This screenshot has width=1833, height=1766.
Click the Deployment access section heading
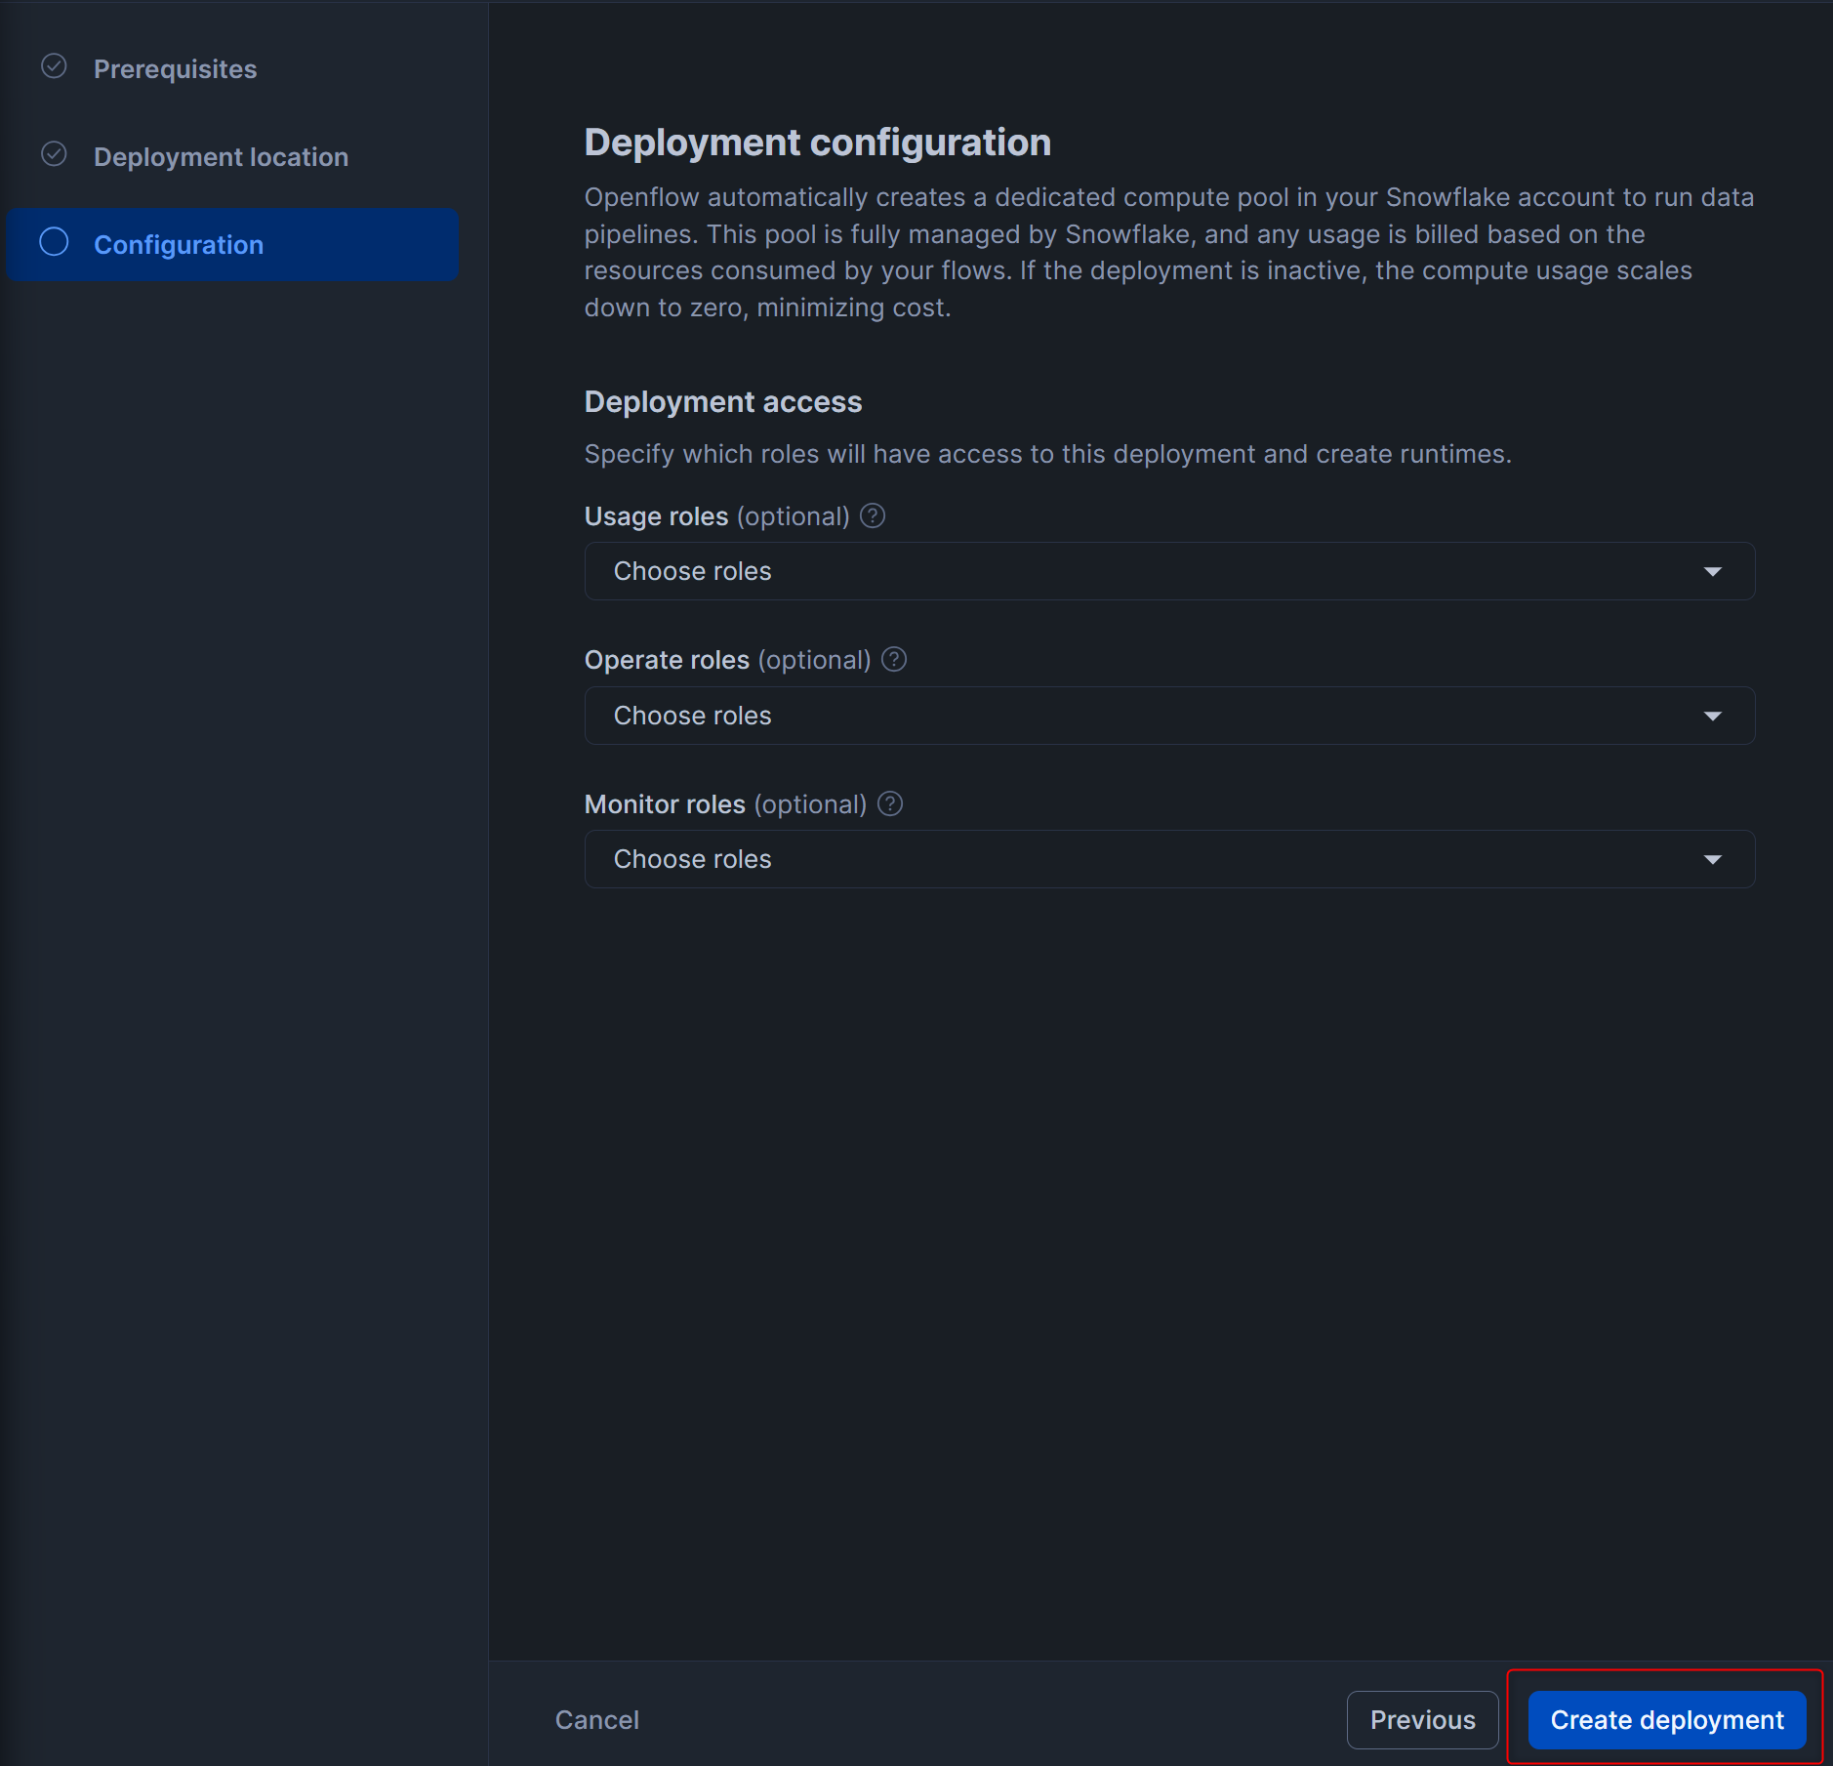[722, 402]
